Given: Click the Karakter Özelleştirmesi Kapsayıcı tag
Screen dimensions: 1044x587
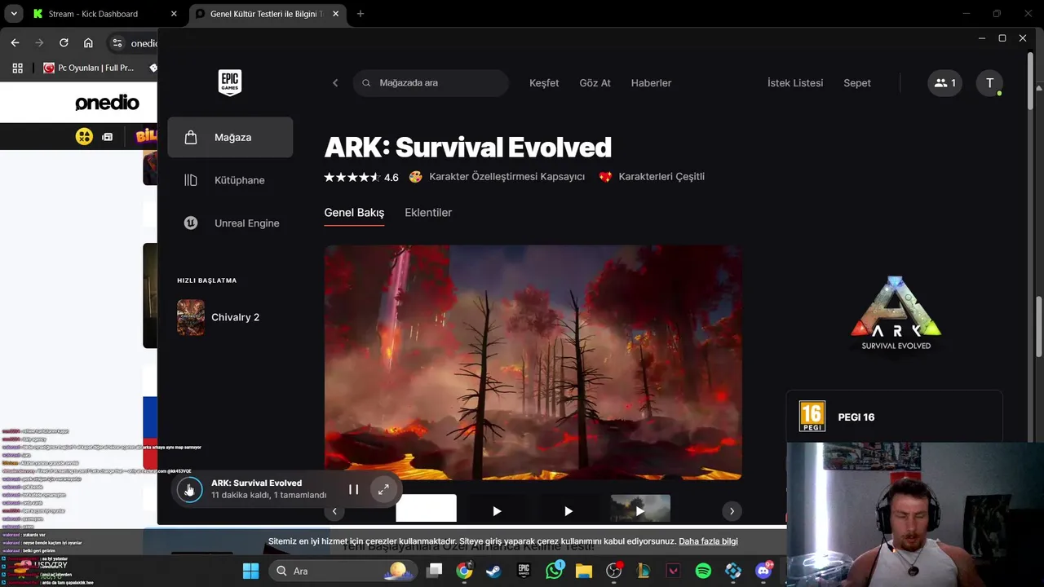Looking at the screenshot, I should coord(497,177).
